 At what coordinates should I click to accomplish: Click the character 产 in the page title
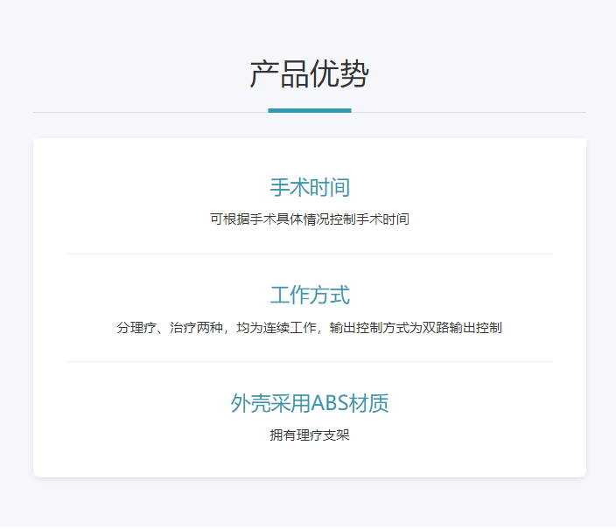point(264,74)
